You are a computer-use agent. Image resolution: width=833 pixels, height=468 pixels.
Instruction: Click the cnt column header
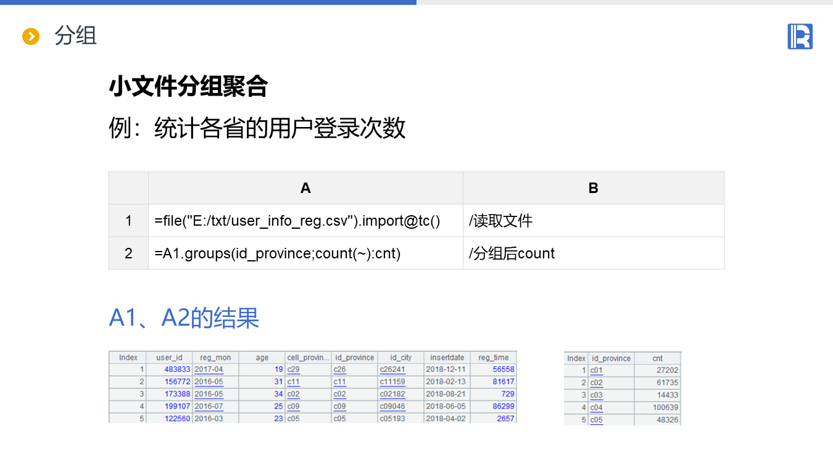(657, 358)
